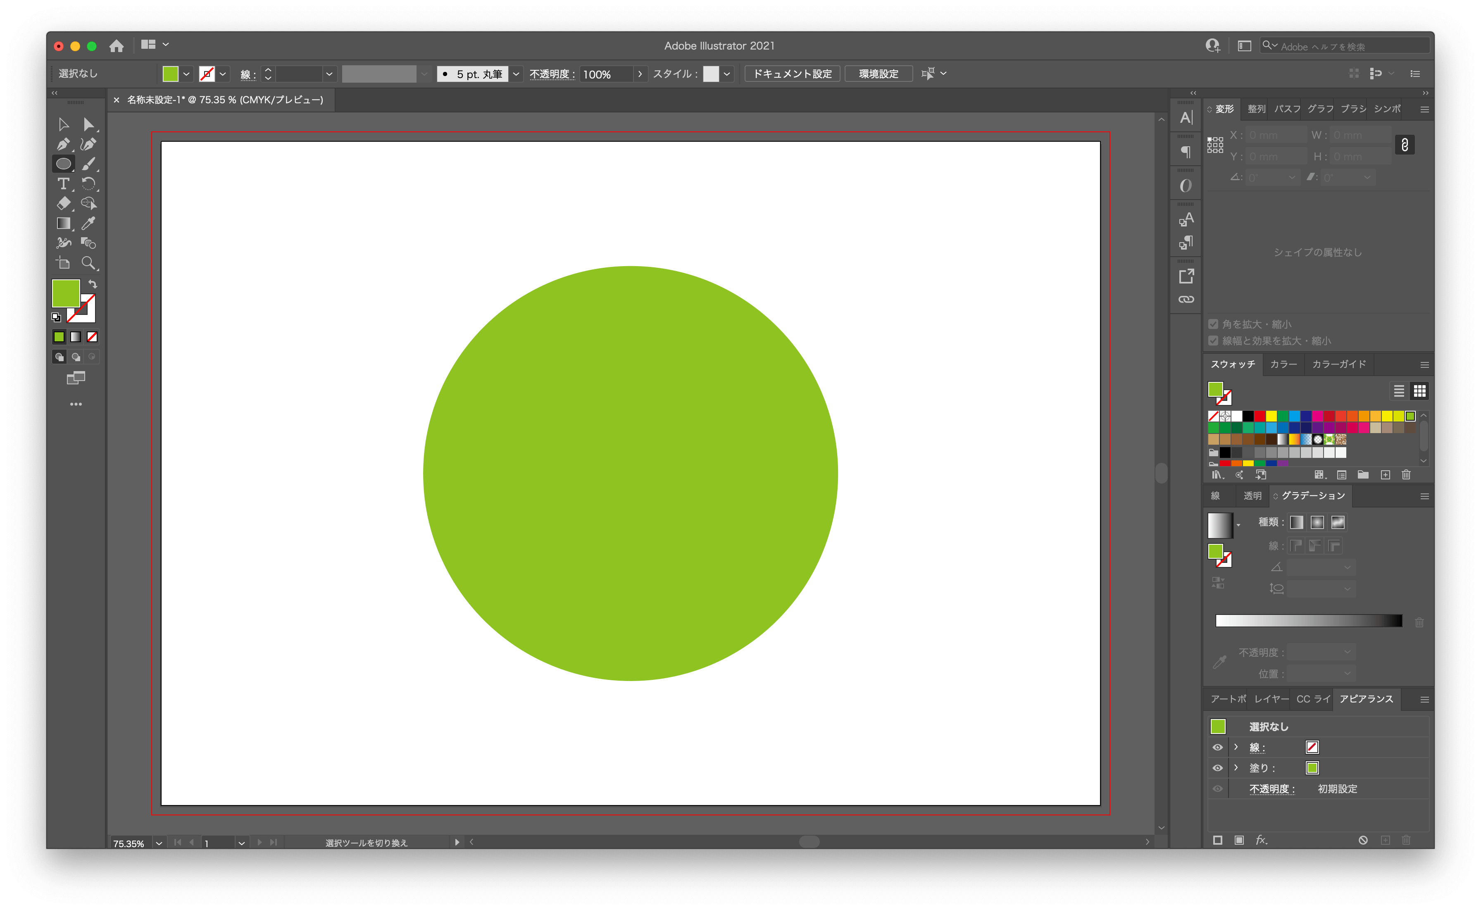Screen dimensions: 1481x910
Task: Click New Swatch plus icon
Action: [1385, 475]
